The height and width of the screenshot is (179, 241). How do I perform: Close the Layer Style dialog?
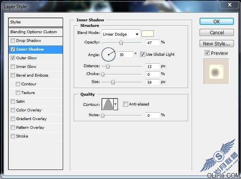click(x=230, y=5)
